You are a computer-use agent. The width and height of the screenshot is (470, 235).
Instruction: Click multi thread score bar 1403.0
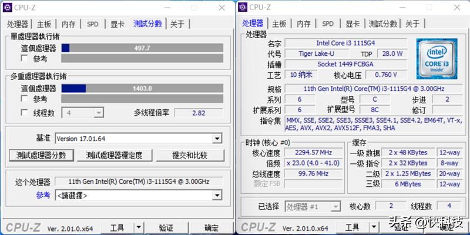(x=142, y=89)
